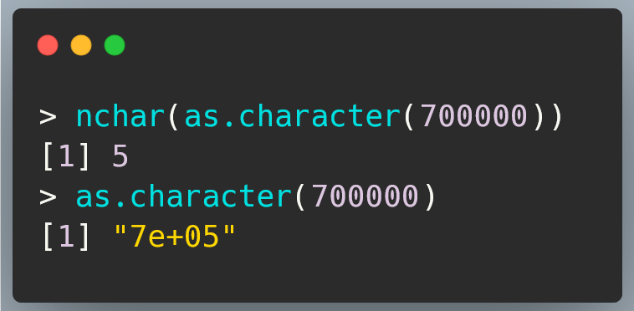Click the nchar function name
Viewport: 634px width, 311px height.
pyautogui.click(x=120, y=117)
